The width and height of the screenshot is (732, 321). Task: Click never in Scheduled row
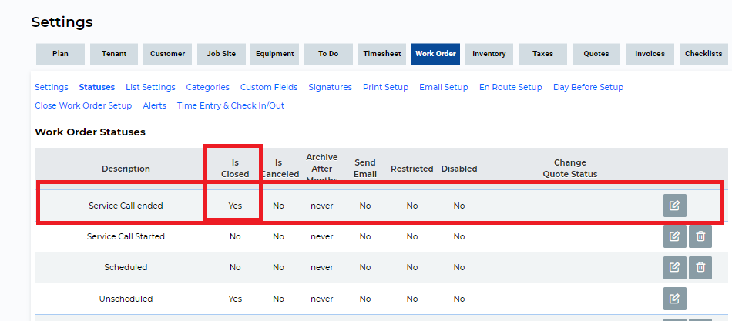pyautogui.click(x=322, y=268)
